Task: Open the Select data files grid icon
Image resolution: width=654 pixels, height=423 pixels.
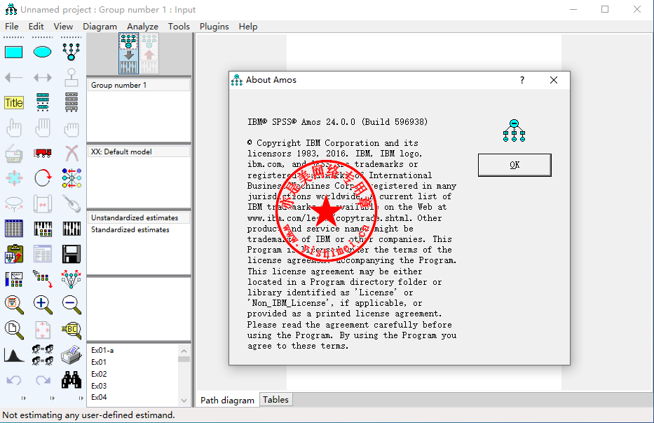Action: click(x=14, y=229)
